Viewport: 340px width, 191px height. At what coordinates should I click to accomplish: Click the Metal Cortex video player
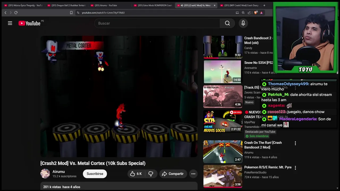click(x=119, y=97)
